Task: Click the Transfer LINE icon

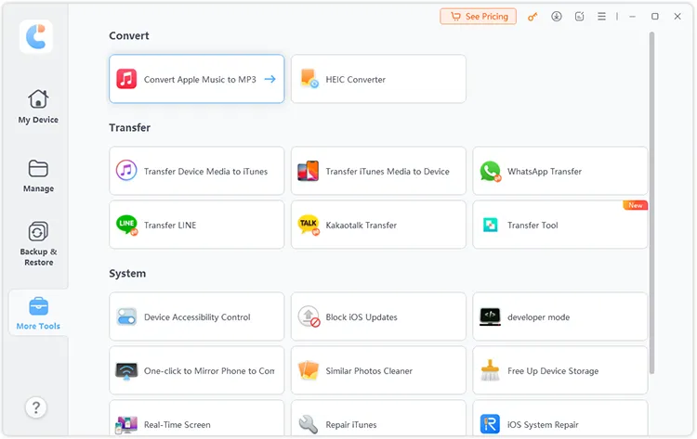Action: (x=126, y=225)
